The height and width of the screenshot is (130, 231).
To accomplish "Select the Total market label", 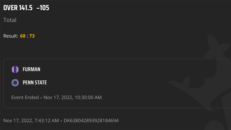I will tap(10, 20).
